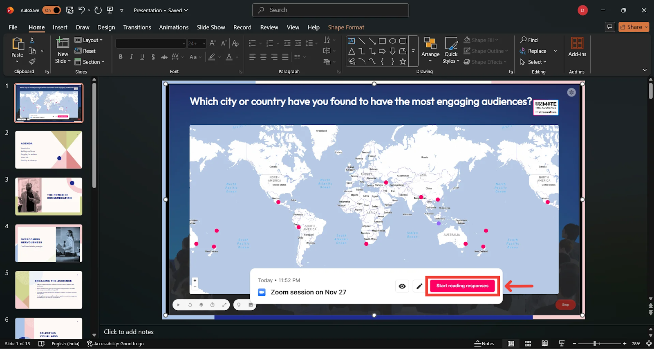The width and height of the screenshot is (654, 349).
Task: Open the Quick Styles dropdown
Action: [451, 50]
